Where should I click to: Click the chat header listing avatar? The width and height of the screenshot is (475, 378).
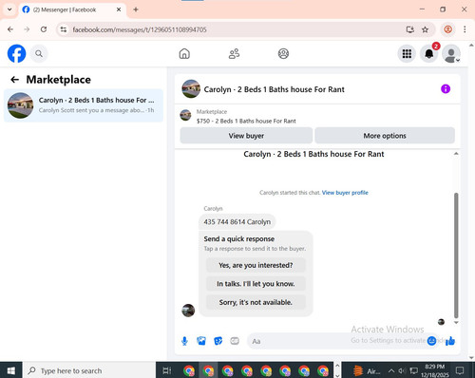pyautogui.click(x=191, y=89)
